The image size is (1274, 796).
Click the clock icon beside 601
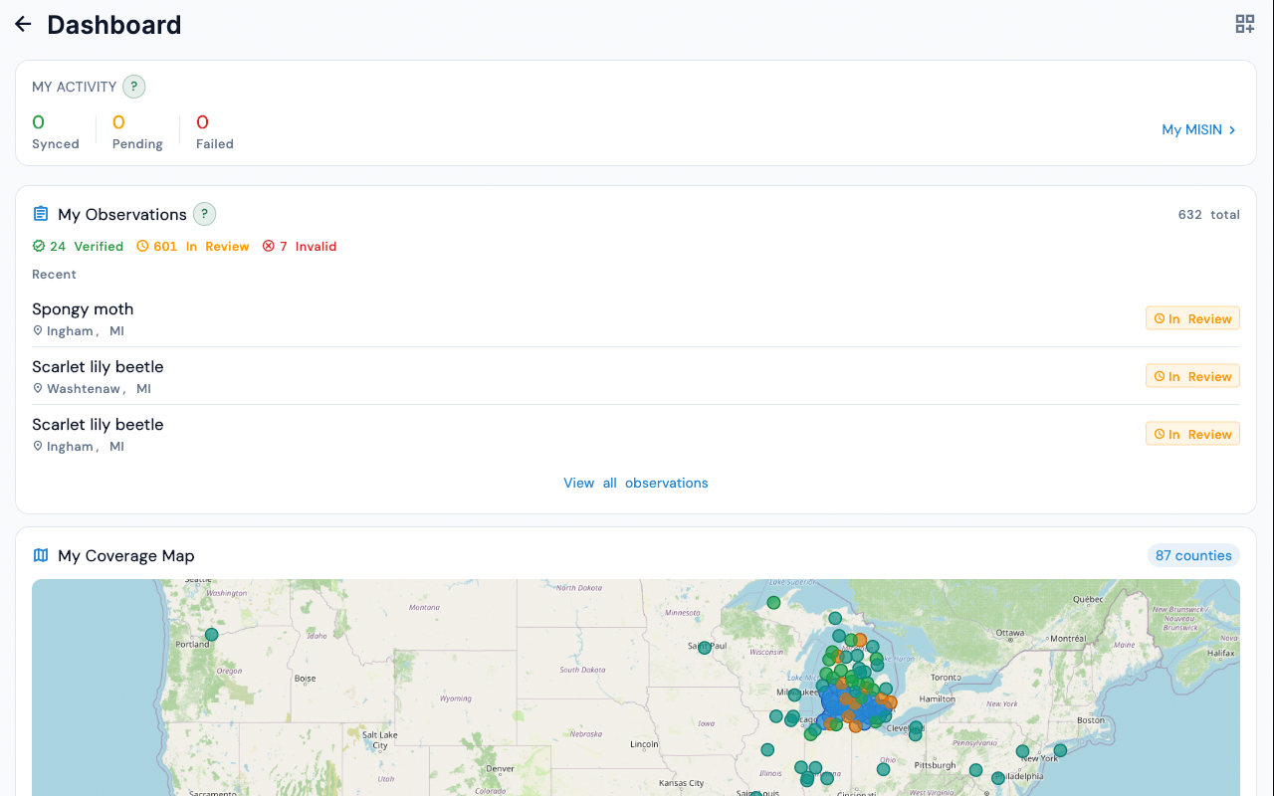142,246
